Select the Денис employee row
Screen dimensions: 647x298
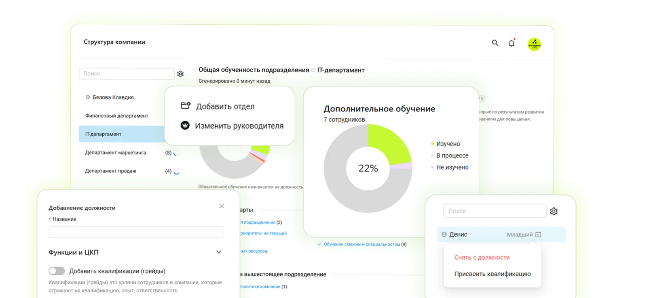pyautogui.click(x=501, y=234)
